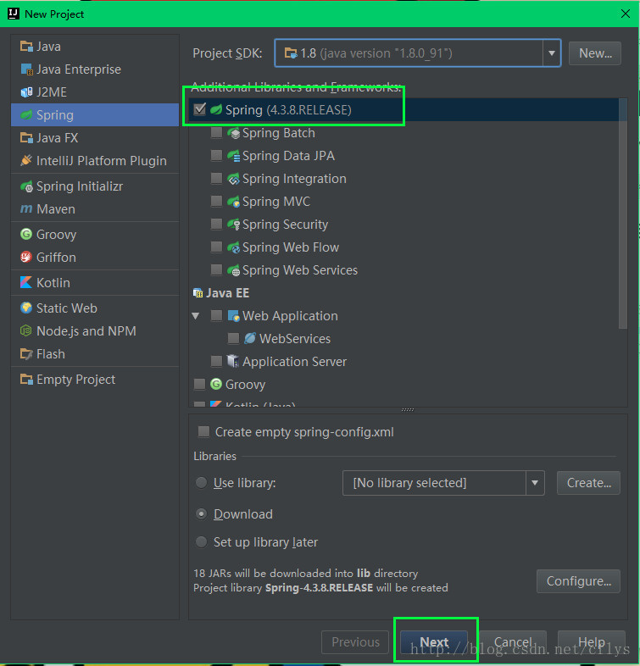Enable the Spring Batch checkbox
Viewport: 640px width, 666px height.
217,132
